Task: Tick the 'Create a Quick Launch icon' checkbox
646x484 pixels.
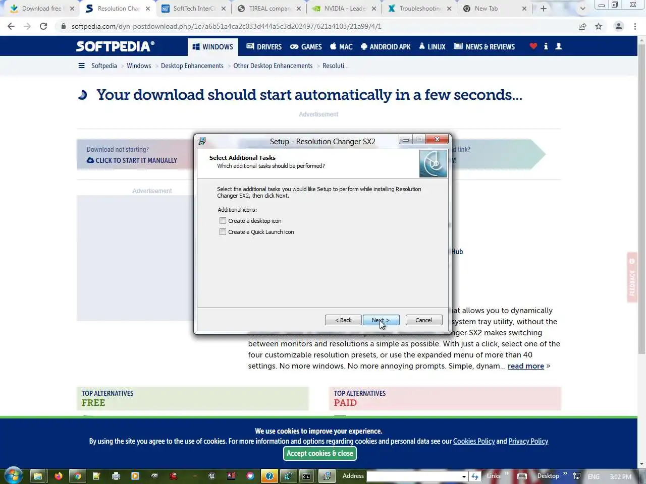Action: click(223, 232)
